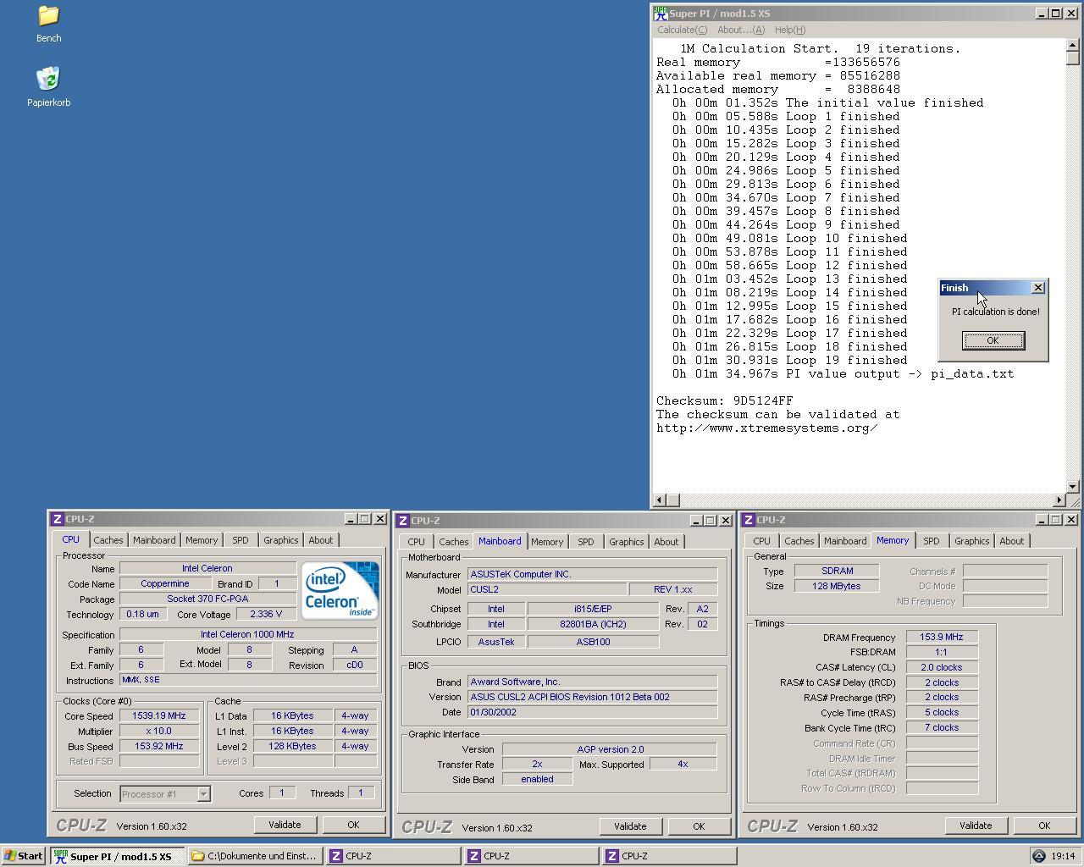Click the Super PI horizontal scrollbar left arrow
1084x867 pixels.
pyautogui.click(x=661, y=500)
